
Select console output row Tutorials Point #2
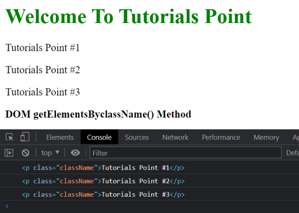[149, 181]
